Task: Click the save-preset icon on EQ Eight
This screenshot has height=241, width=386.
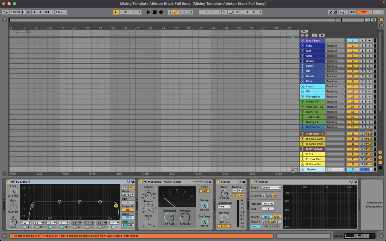Action: click(x=133, y=182)
